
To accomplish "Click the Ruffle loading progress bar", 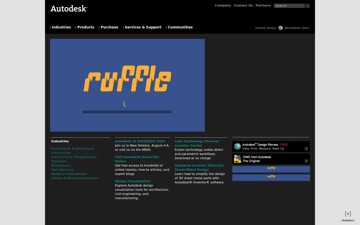I will (x=127, y=112).
